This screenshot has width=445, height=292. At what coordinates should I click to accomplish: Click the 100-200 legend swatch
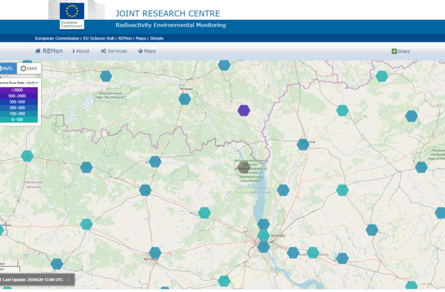pyautogui.click(x=18, y=114)
